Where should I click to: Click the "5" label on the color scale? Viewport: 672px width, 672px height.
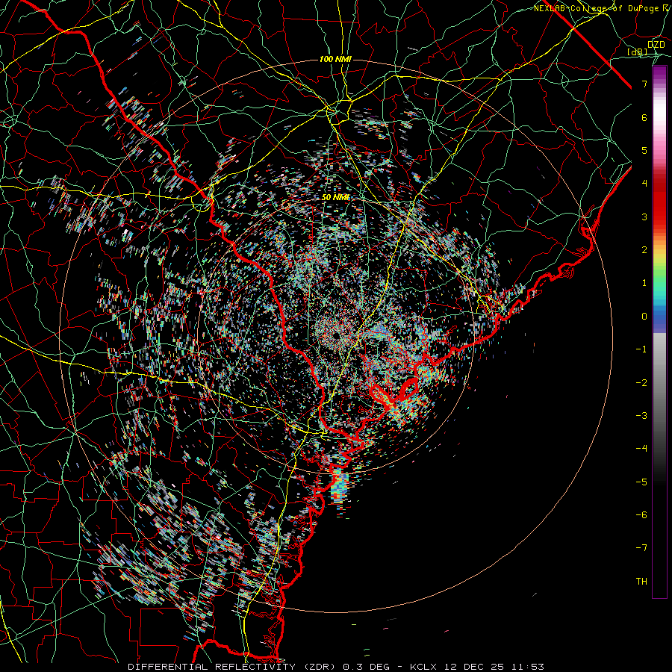pos(644,150)
